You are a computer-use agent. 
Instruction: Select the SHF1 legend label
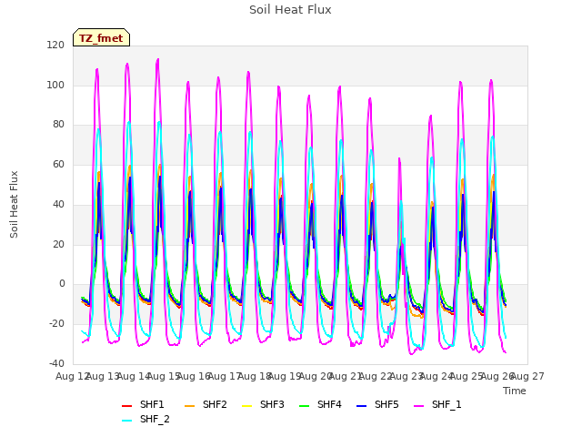coord(152,404)
